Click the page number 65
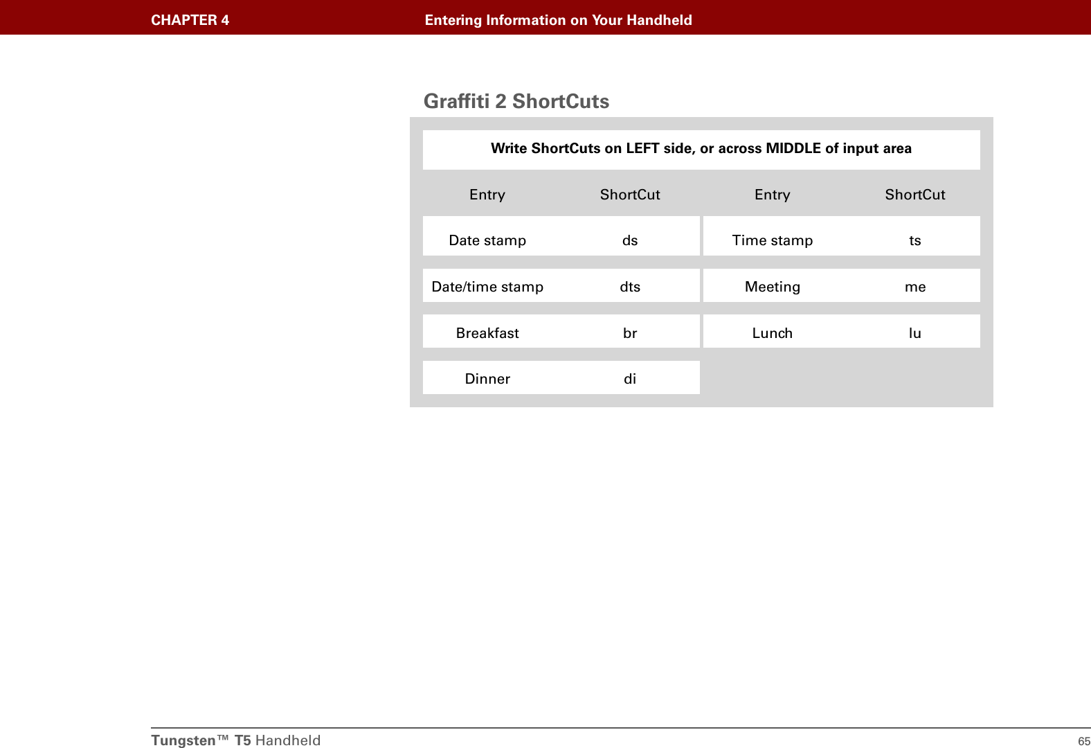Screen dimensions: 1091x748 [1084, 741]
